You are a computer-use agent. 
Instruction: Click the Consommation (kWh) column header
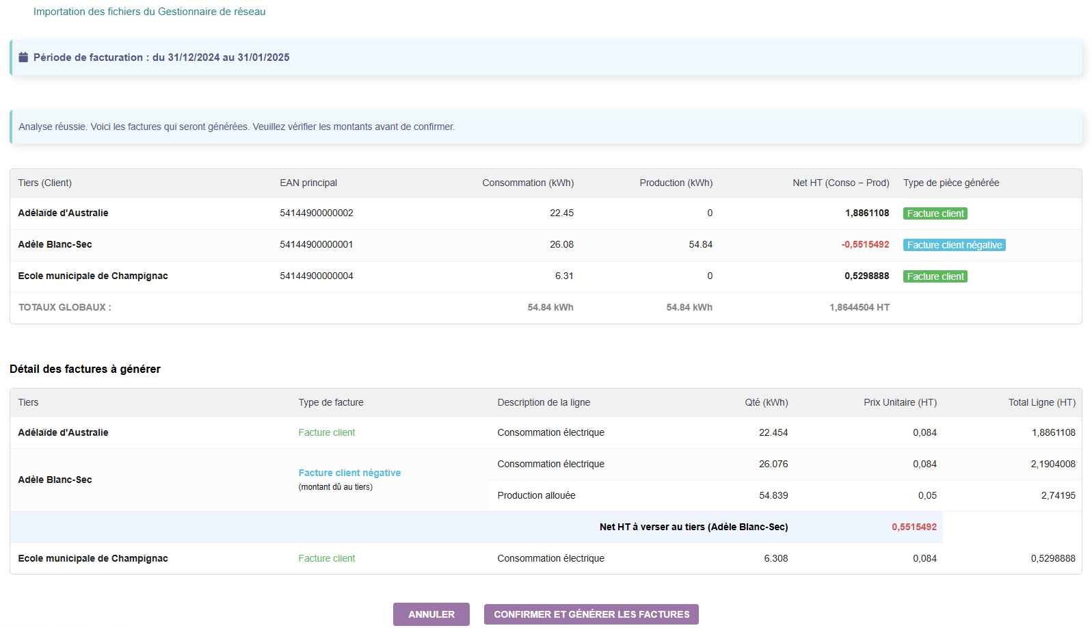528,183
